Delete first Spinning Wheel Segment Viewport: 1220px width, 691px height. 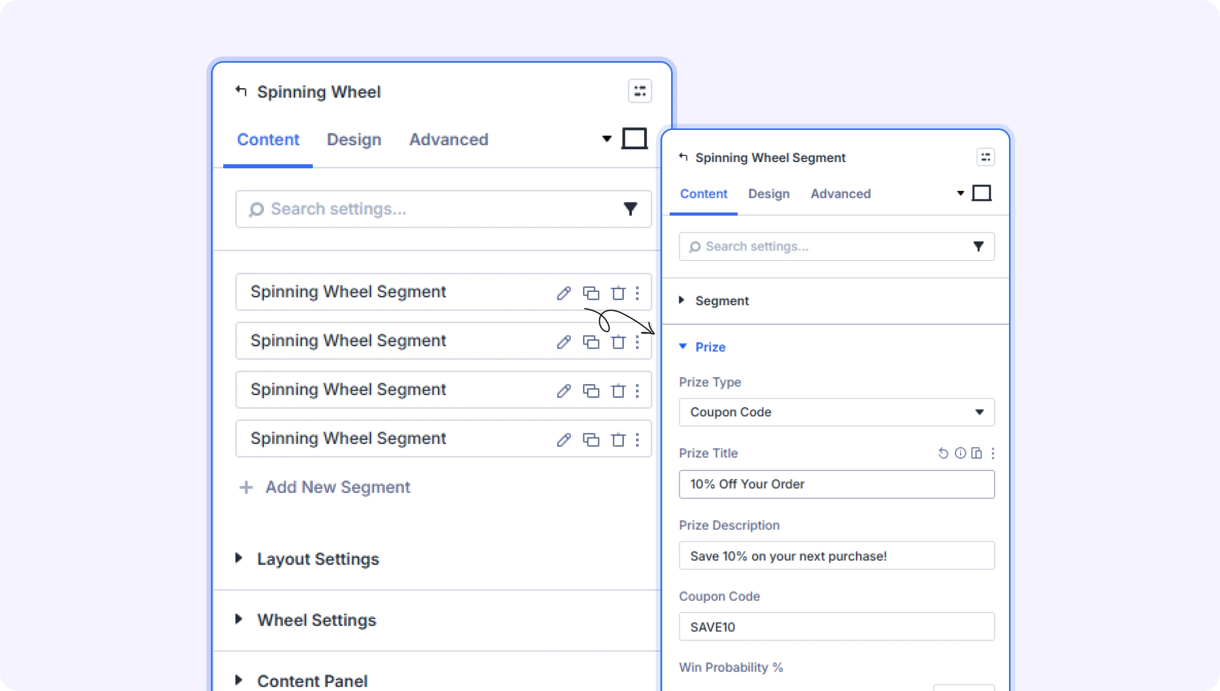click(x=618, y=293)
